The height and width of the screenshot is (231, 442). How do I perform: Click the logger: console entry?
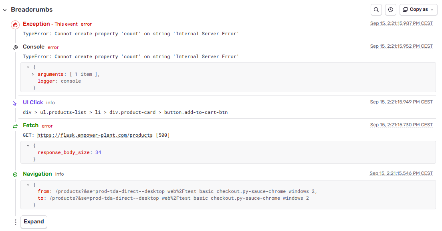pos(59,81)
